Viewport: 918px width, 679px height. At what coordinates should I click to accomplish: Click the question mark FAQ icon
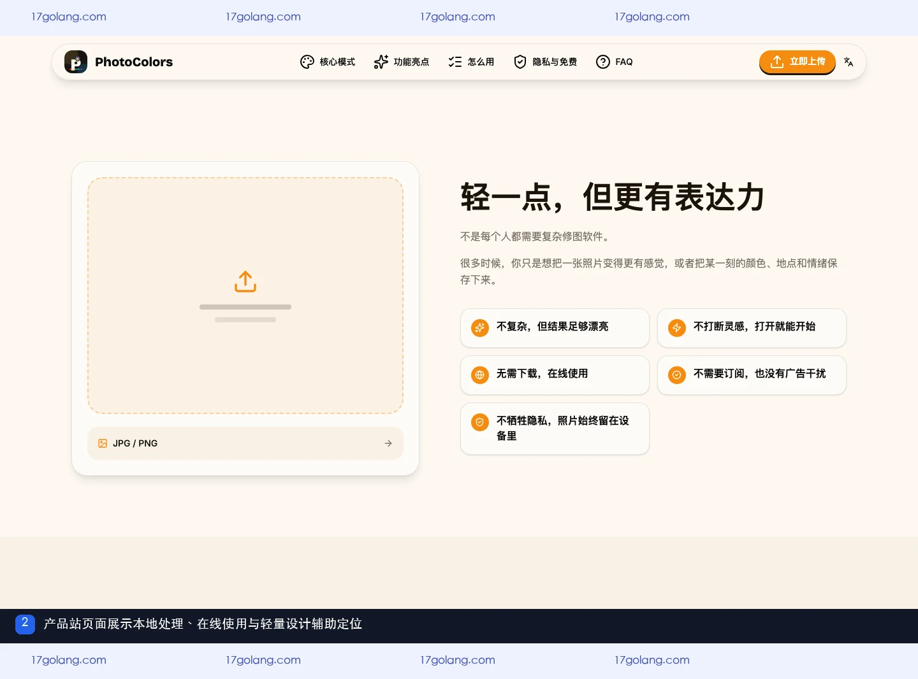click(x=603, y=62)
